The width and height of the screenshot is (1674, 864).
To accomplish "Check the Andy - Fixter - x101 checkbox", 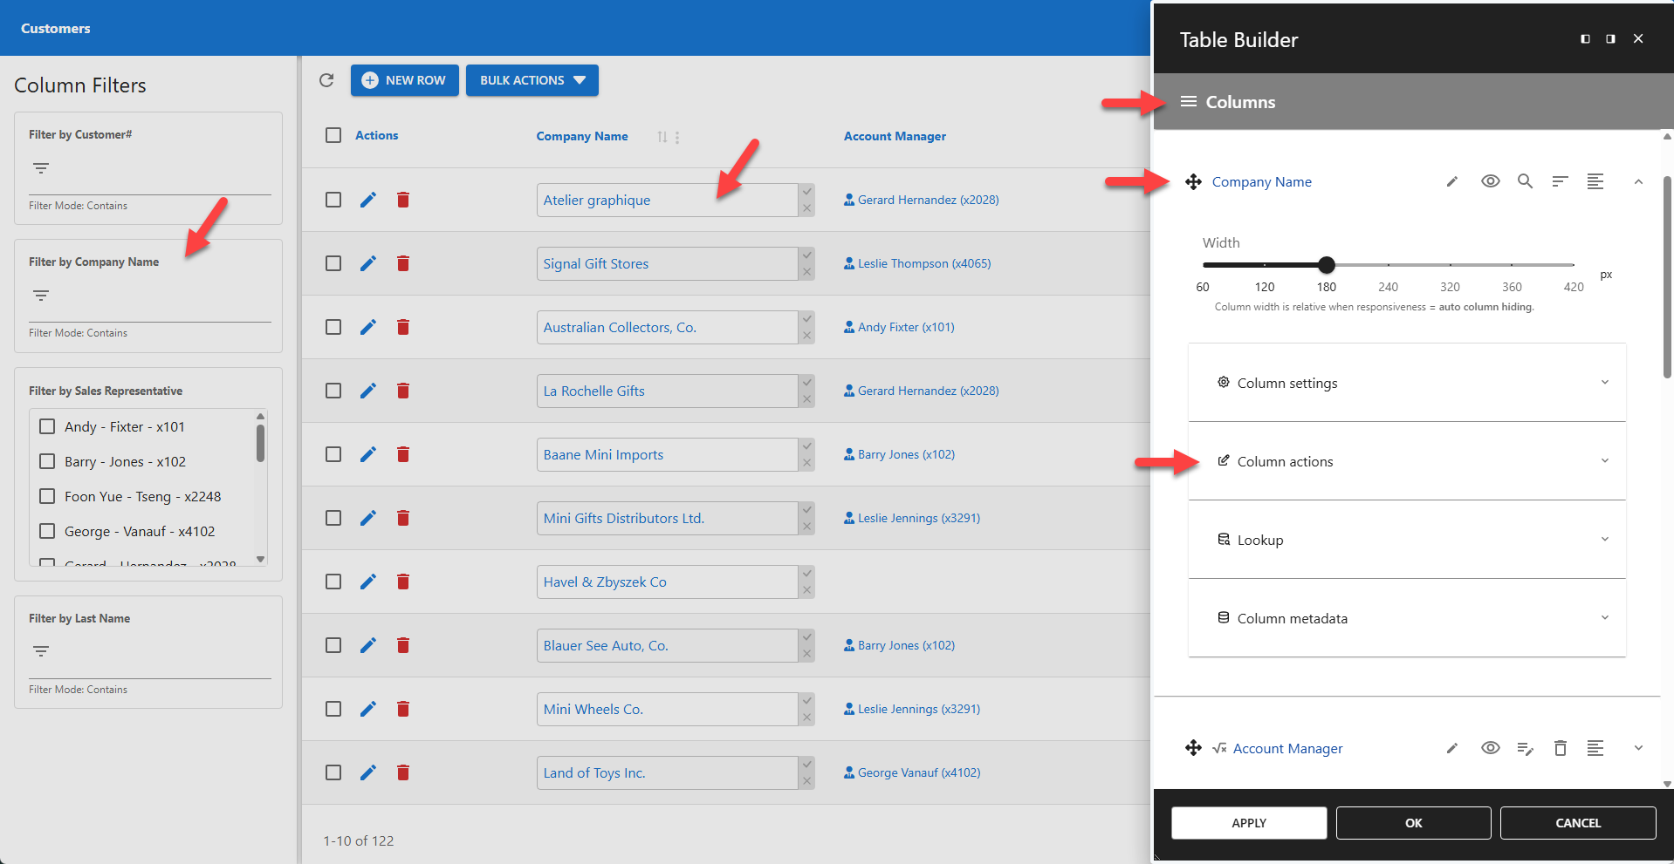I will (x=47, y=426).
